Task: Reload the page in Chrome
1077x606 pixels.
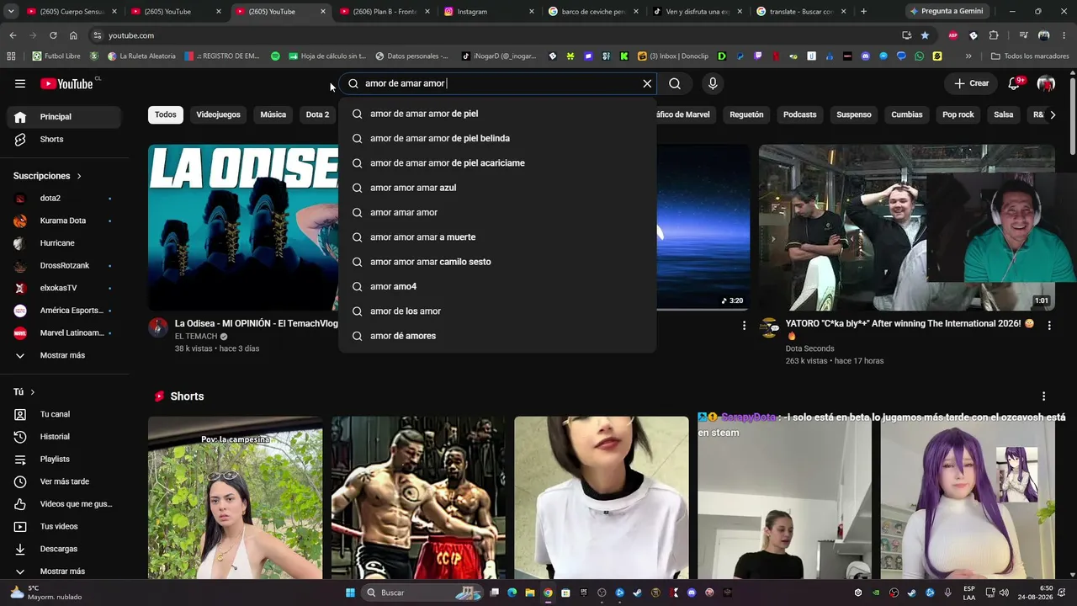Action: (x=53, y=35)
